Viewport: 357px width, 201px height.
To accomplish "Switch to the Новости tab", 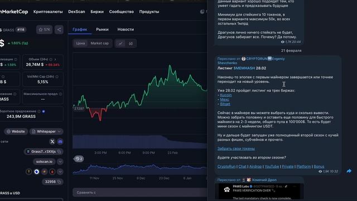I will pos(126,30).
